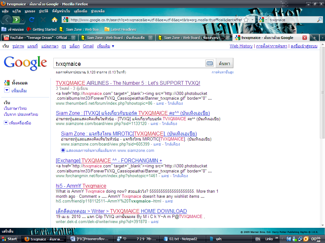Open the แก้ไข menu

(x=17, y=11)
